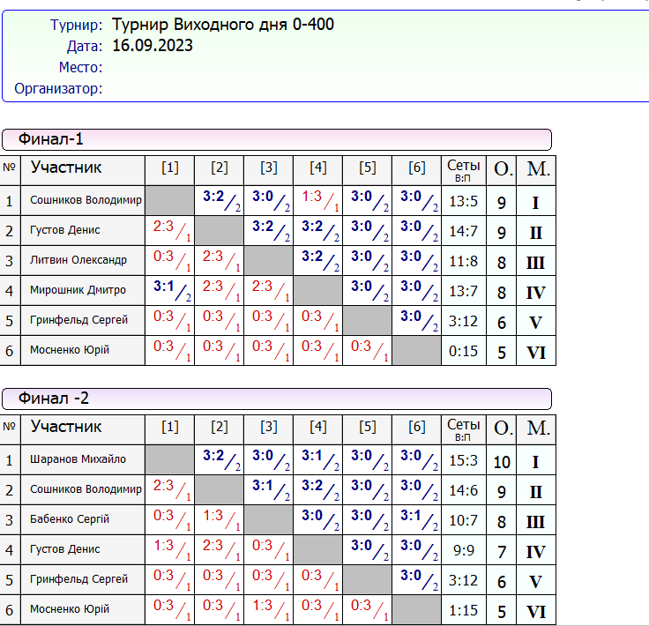Open participant Мирошник Дмитро
This screenshot has height=626, width=649.
click(78, 290)
